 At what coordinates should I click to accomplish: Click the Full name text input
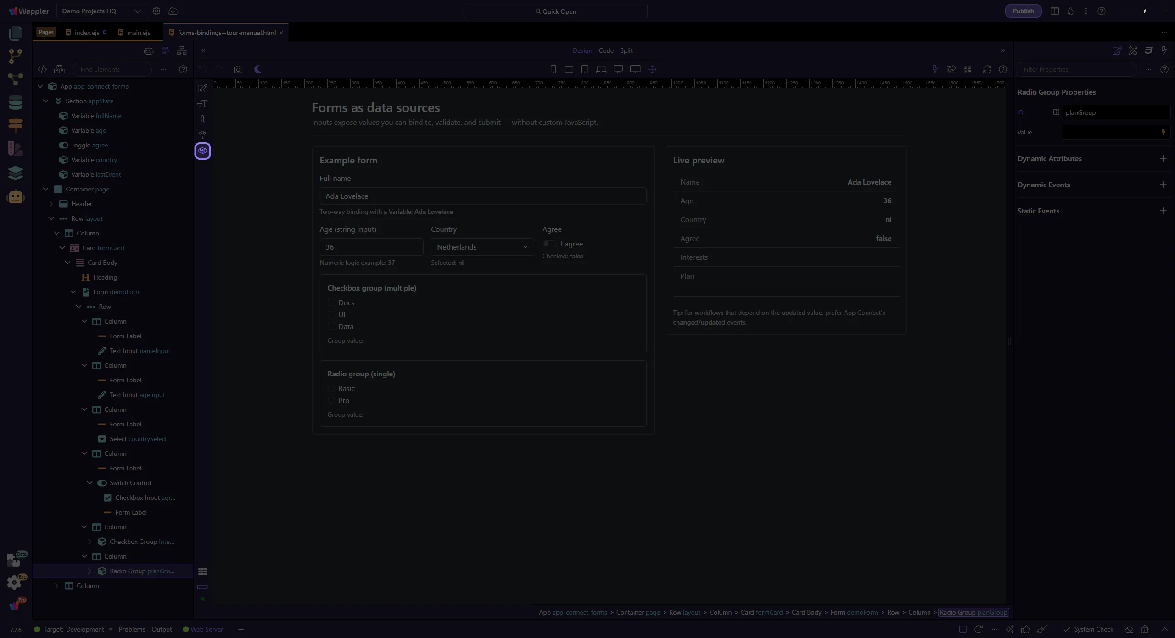(483, 196)
